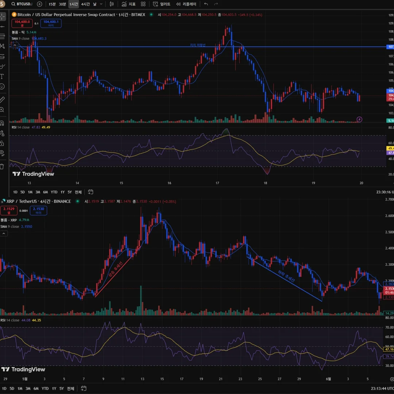Image resolution: width=394 pixels, height=394 pixels.
Task: Expand the timeframe interval dropdown arrow
Action: tap(101, 4)
